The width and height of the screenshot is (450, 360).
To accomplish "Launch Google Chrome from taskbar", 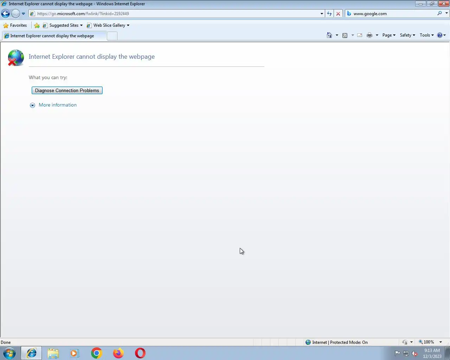I will pos(96,353).
